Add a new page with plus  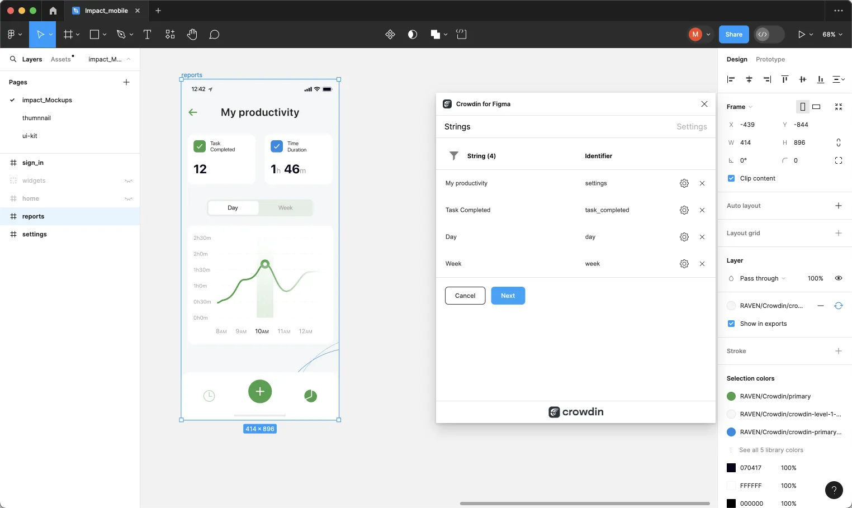click(x=126, y=82)
